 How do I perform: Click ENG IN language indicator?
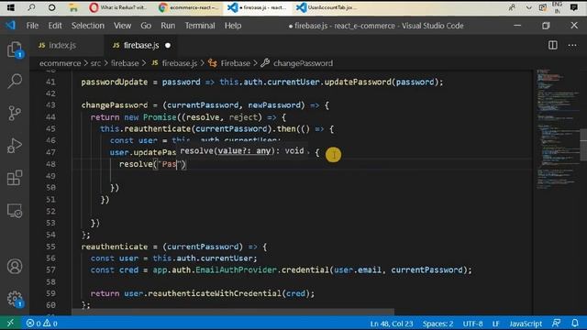click(557, 7)
